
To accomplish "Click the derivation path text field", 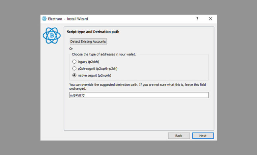I will (138, 95).
